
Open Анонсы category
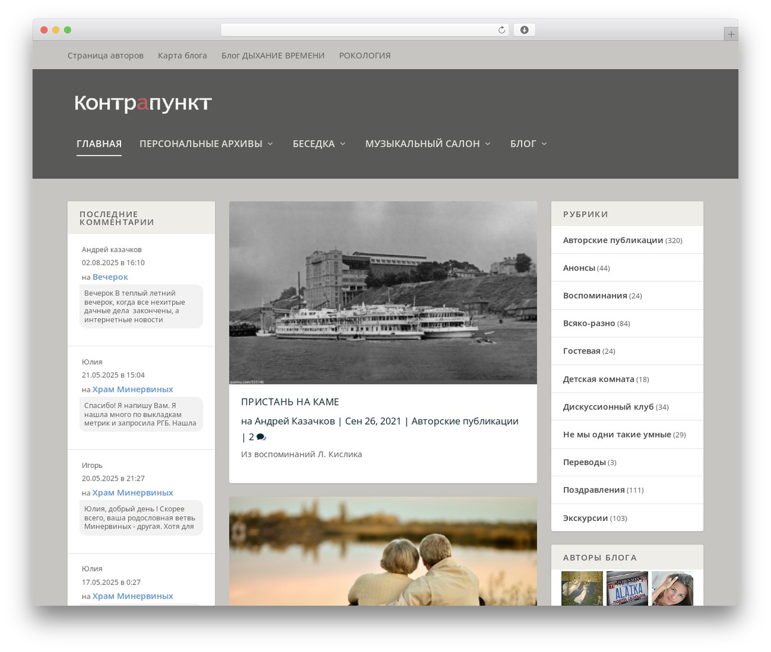[579, 268]
